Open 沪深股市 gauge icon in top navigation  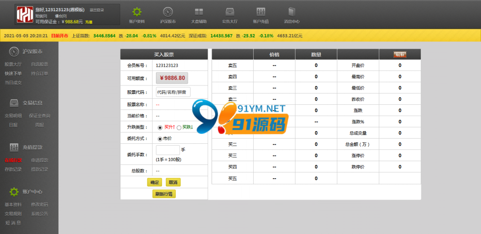[168, 12]
